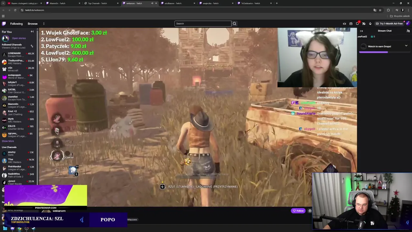Image resolution: width=412 pixels, height=232 pixels.
Task: Open the user avatar menu
Action: pyautogui.click(x=408, y=24)
